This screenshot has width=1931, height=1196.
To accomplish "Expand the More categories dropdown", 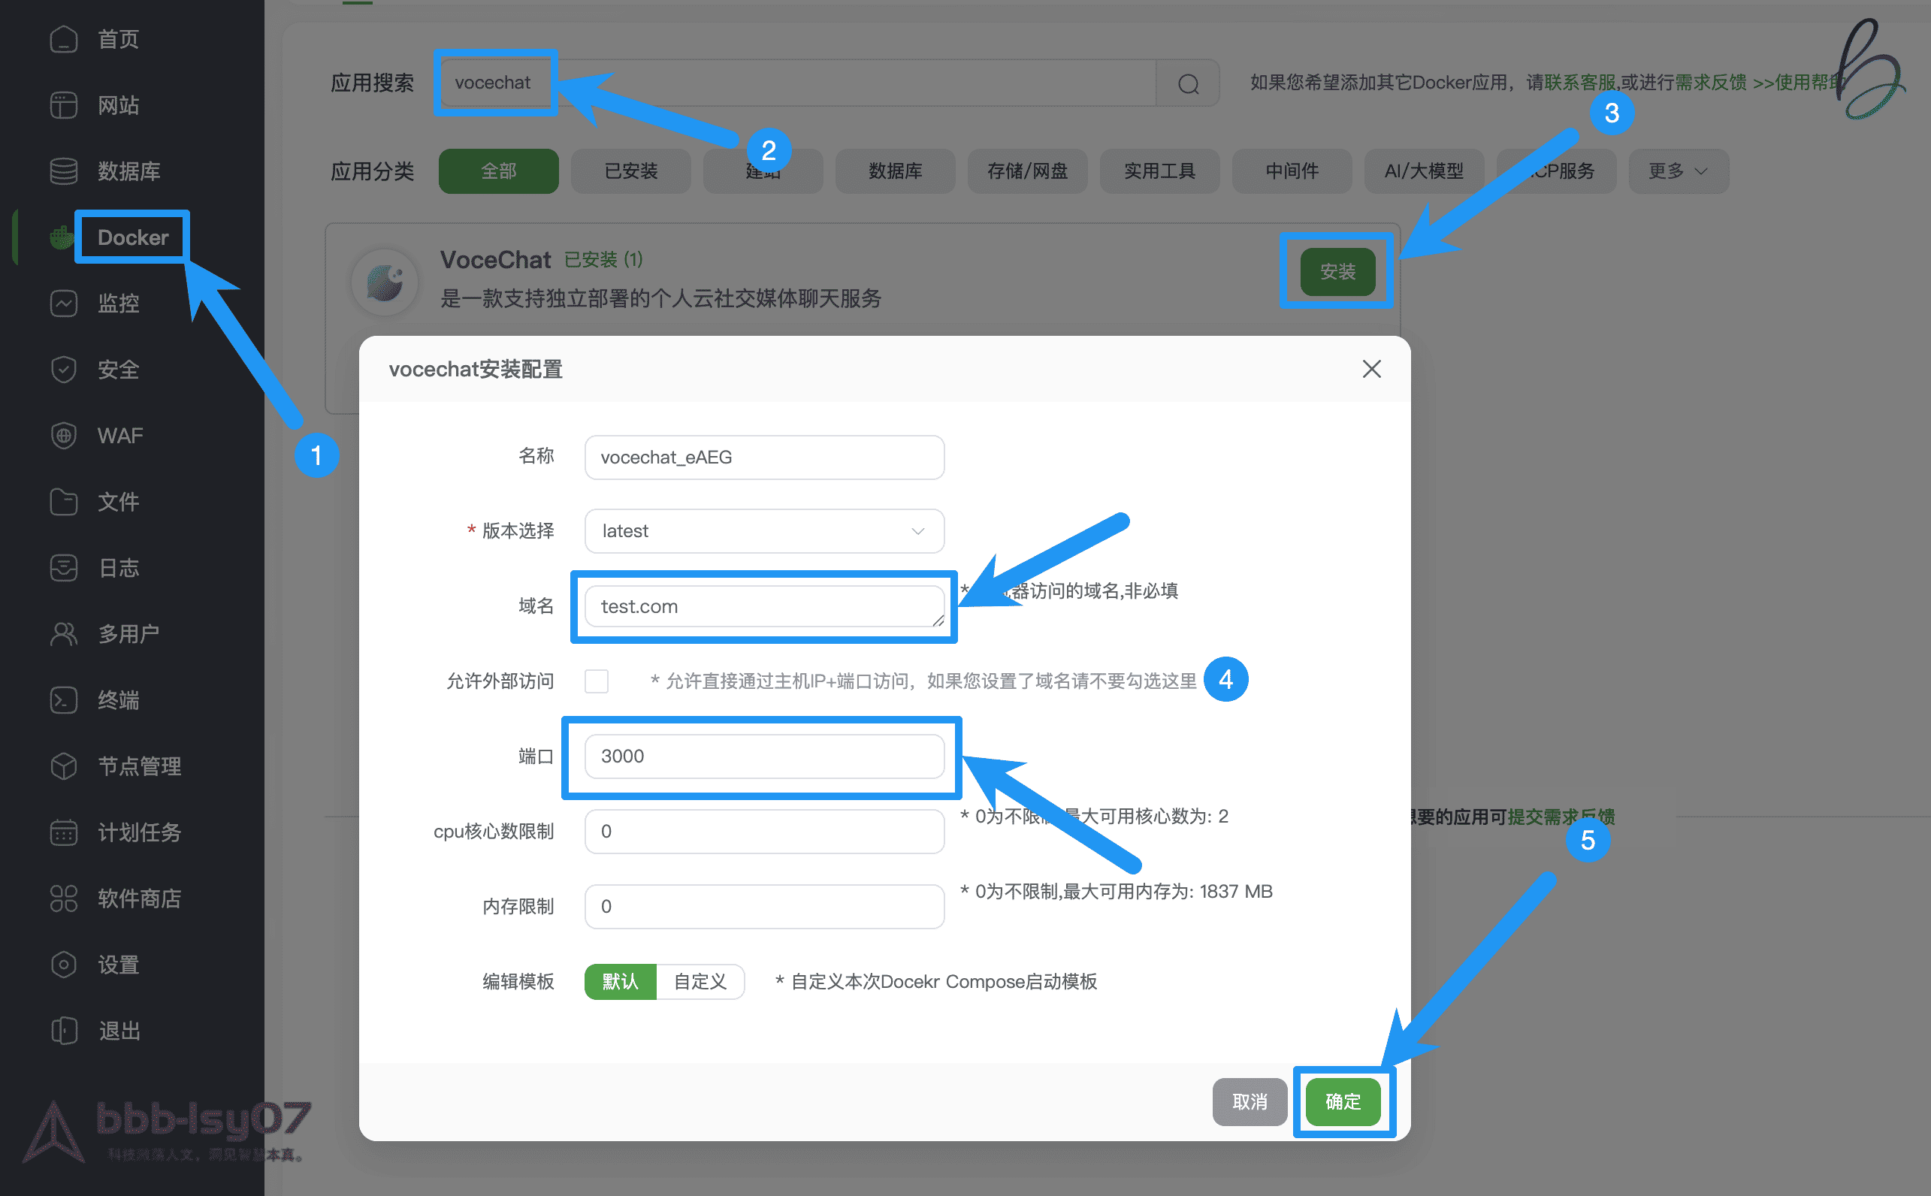I will [1678, 171].
